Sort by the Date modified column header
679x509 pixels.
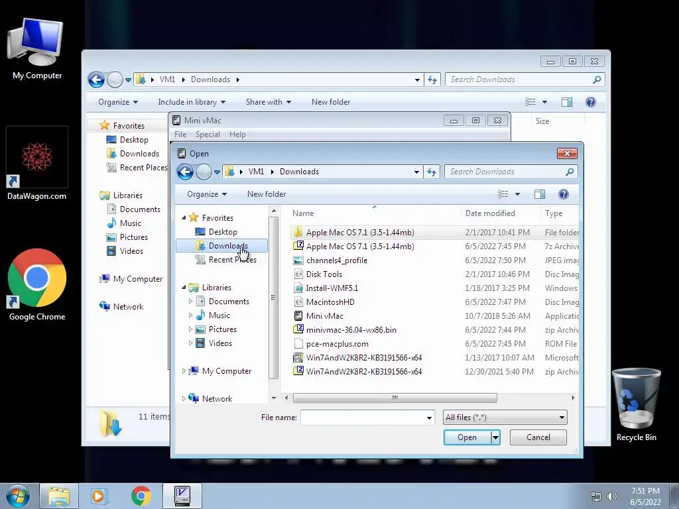pyautogui.click(x=501, y=213)
